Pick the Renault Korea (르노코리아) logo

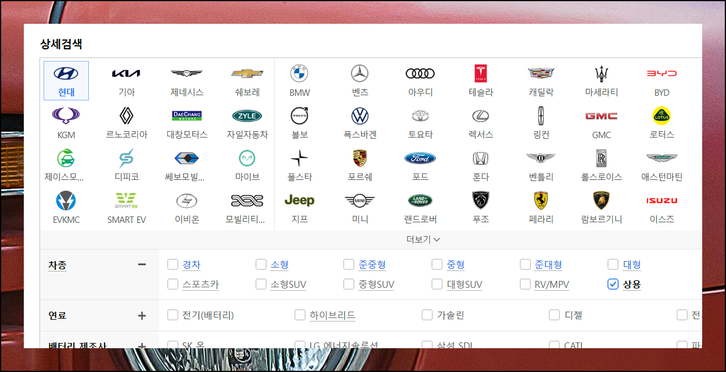pyautogui.click(x=126, y=115)
